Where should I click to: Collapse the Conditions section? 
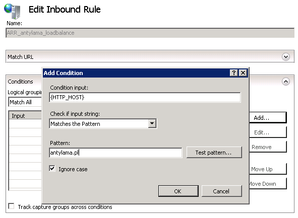click(x=286, y=82)
